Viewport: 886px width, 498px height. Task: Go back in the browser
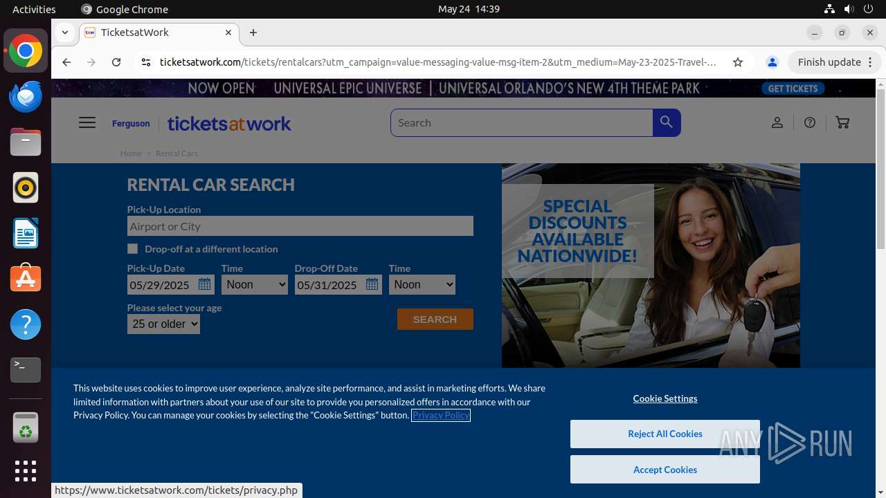[x=66, y=62]
